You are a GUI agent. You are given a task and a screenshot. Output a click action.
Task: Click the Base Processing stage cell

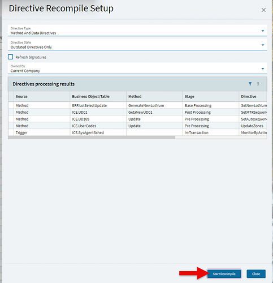click(211, 105)
